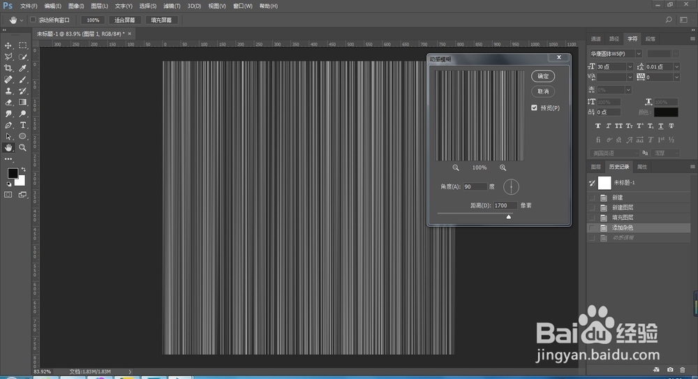Open the workspace switcher in options bar

point(683,20)
